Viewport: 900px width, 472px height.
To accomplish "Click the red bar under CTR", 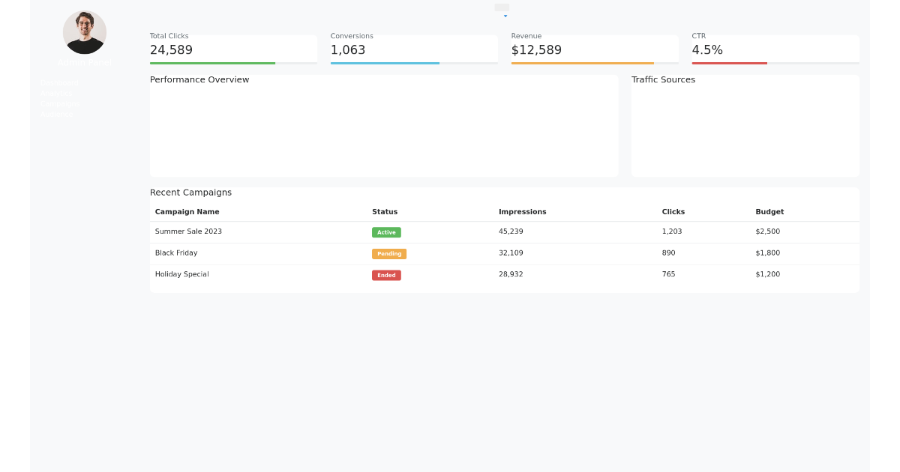I will click(x=729, y=61).
